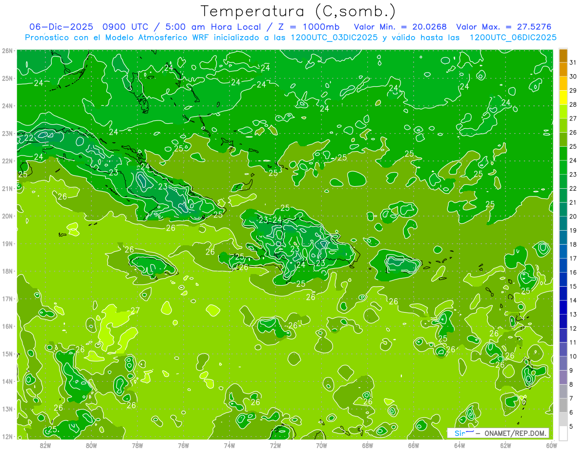Click the "62W" longitude axis label
Screen dimensions: 586x452
505,445
